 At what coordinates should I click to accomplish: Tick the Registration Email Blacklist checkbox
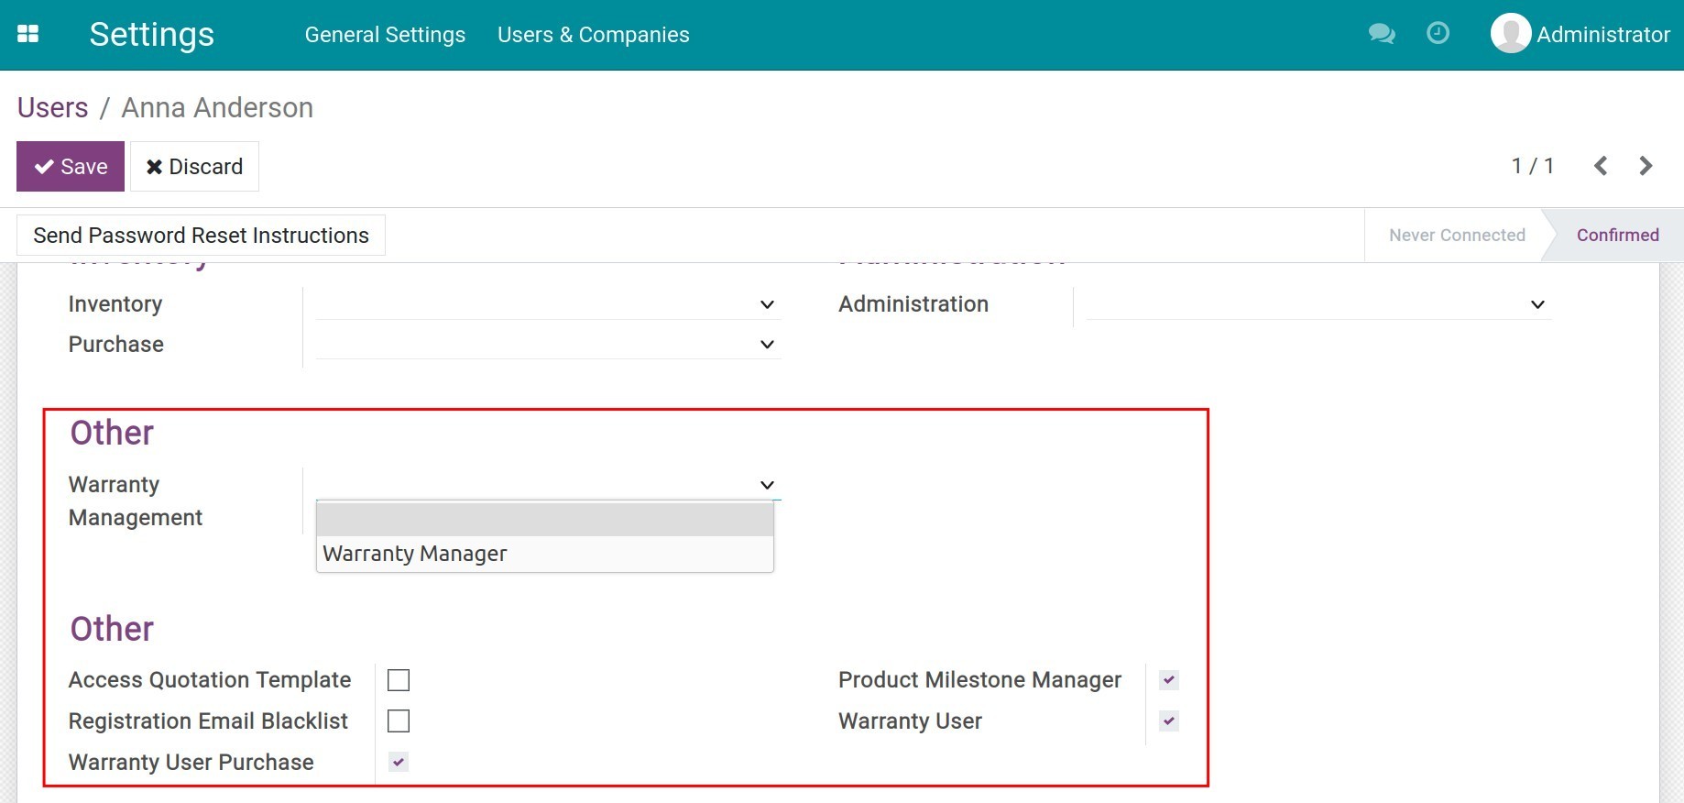pyautogui.click(x=399, y=721)
